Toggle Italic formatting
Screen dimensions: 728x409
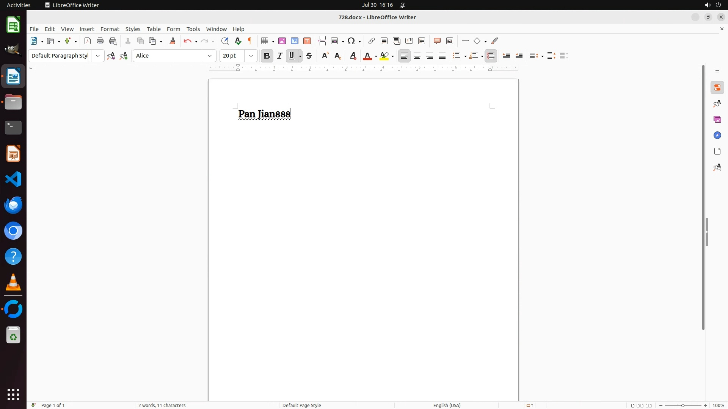pos(280,56)
